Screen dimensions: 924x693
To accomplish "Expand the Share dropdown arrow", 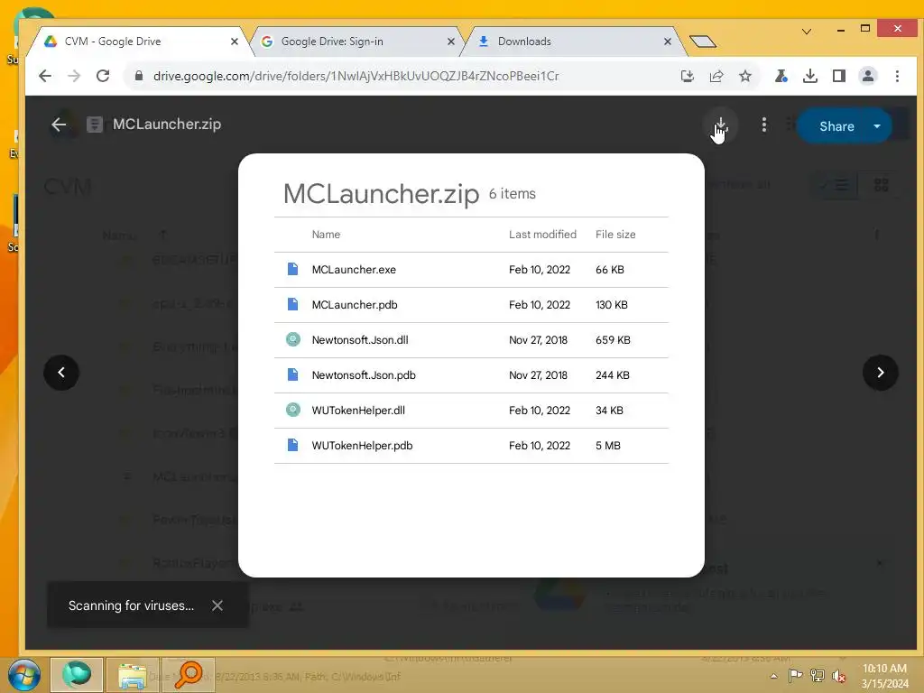I will click(877, 126).
